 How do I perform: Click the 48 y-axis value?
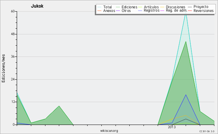click(x=13, y=34)
